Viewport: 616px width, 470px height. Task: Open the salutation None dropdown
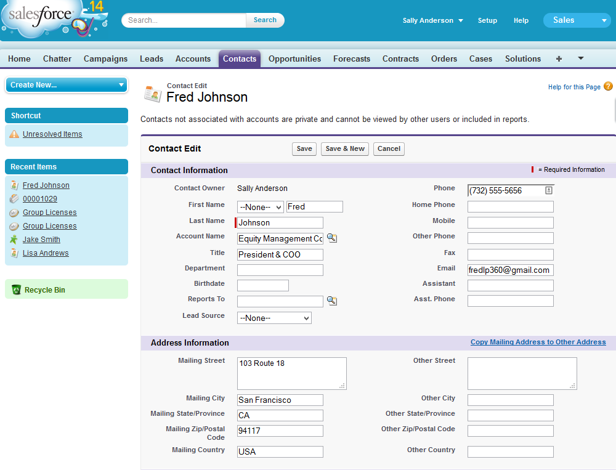(x=260, y=207)
